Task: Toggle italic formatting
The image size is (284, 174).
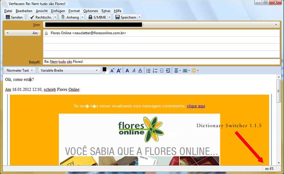Action: pos(134,71)
